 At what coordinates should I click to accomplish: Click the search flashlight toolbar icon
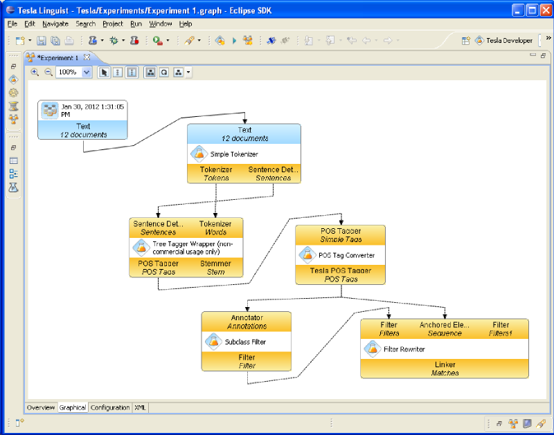pyautogui.click(x=189, y=41)
